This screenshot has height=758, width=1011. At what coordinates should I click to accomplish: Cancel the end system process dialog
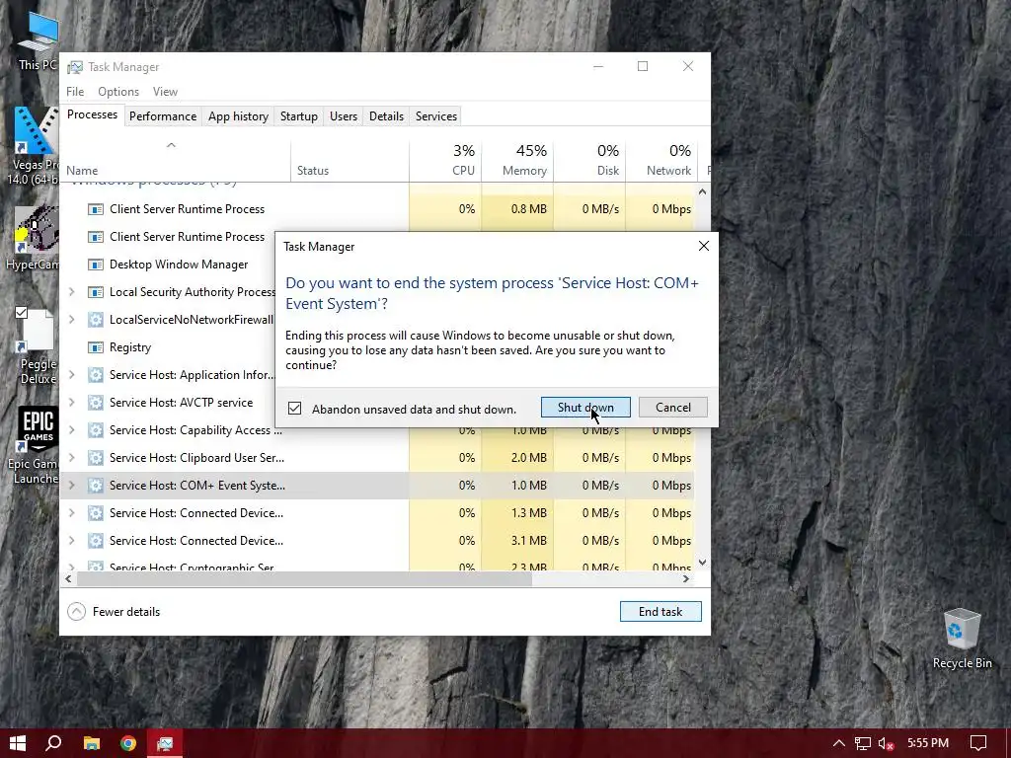[672, 408]
